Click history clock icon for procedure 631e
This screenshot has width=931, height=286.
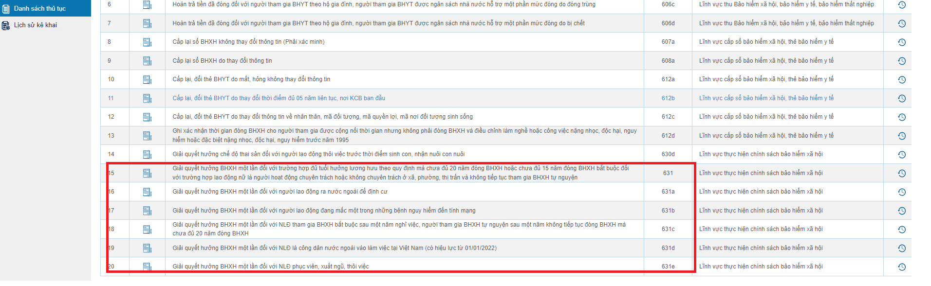tap(901, 267)
